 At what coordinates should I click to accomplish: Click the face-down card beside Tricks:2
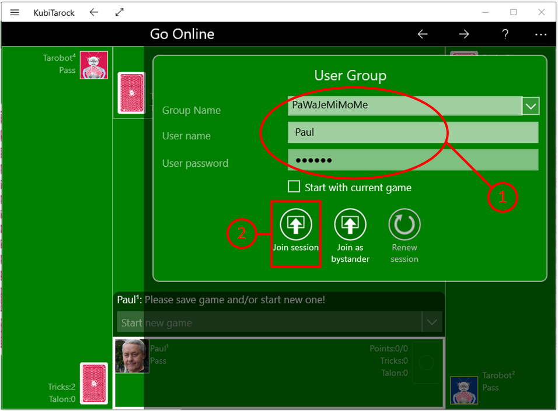tap(94, 384)
